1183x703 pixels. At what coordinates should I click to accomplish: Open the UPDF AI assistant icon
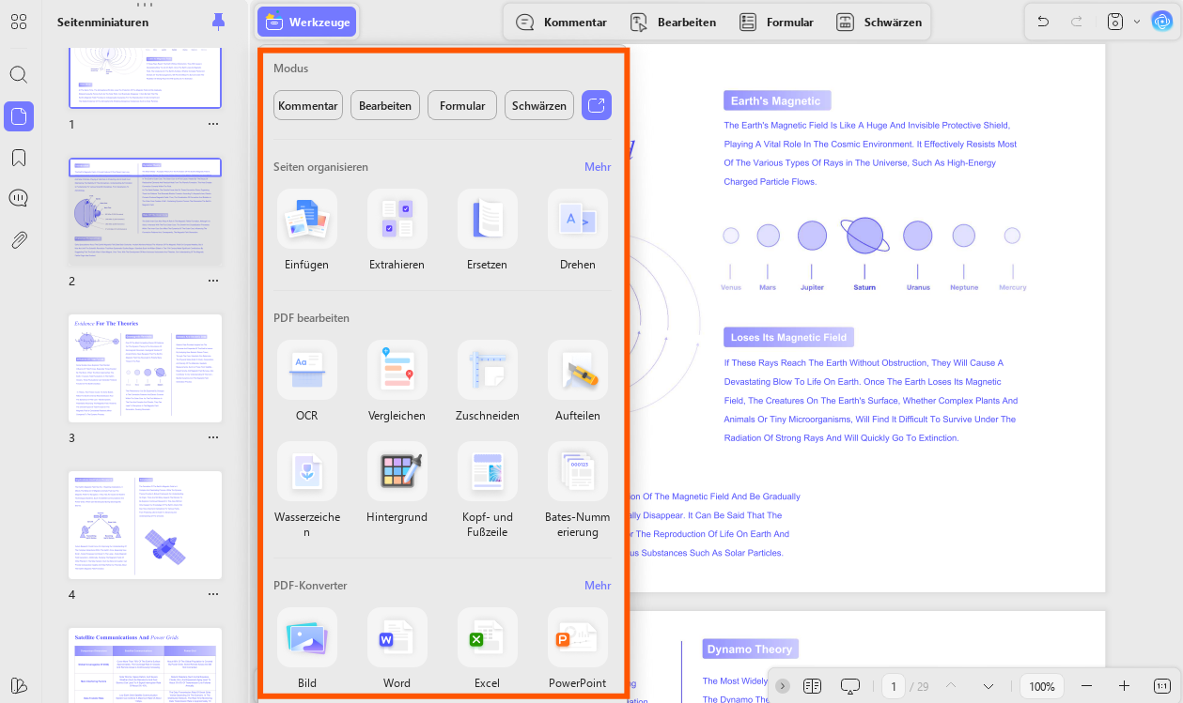click(x=1162, y=22)
